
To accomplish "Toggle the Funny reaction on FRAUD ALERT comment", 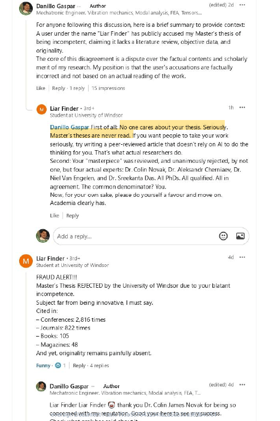I will tap(43, 366).
